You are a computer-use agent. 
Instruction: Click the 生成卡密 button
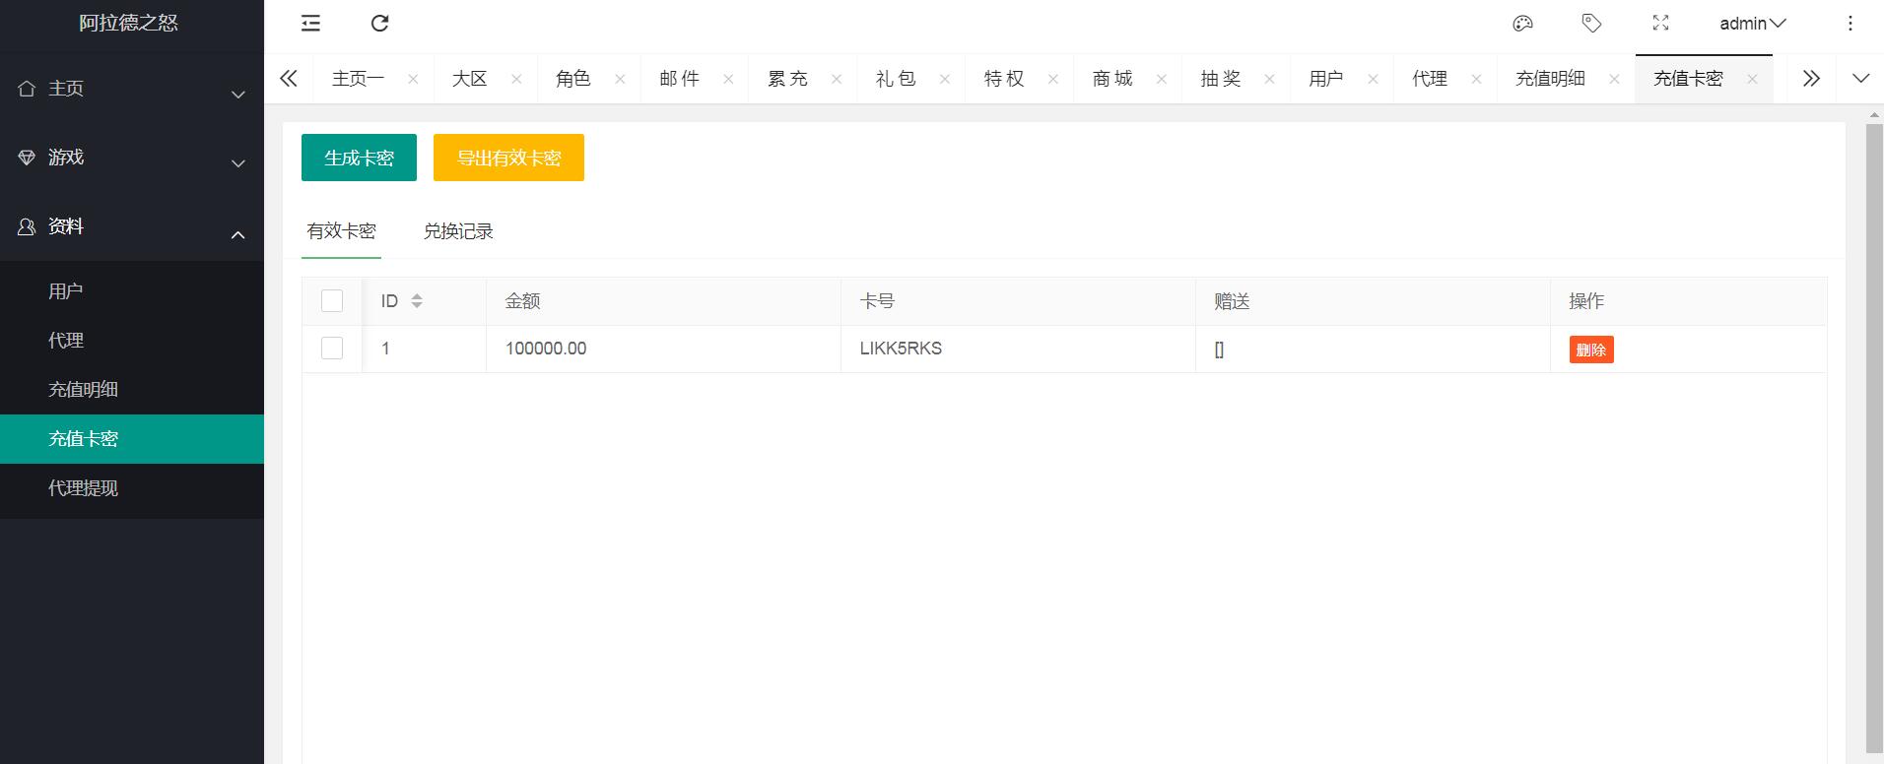[359, 158]
